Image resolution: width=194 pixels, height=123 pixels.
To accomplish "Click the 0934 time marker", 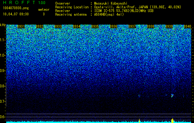I will click(x=76, y=26).
